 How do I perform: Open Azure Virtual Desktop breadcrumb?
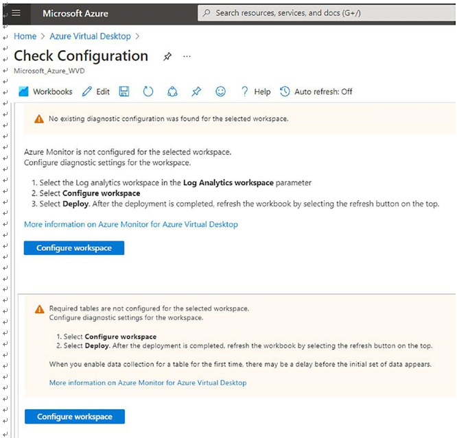[x=90, y=36]
